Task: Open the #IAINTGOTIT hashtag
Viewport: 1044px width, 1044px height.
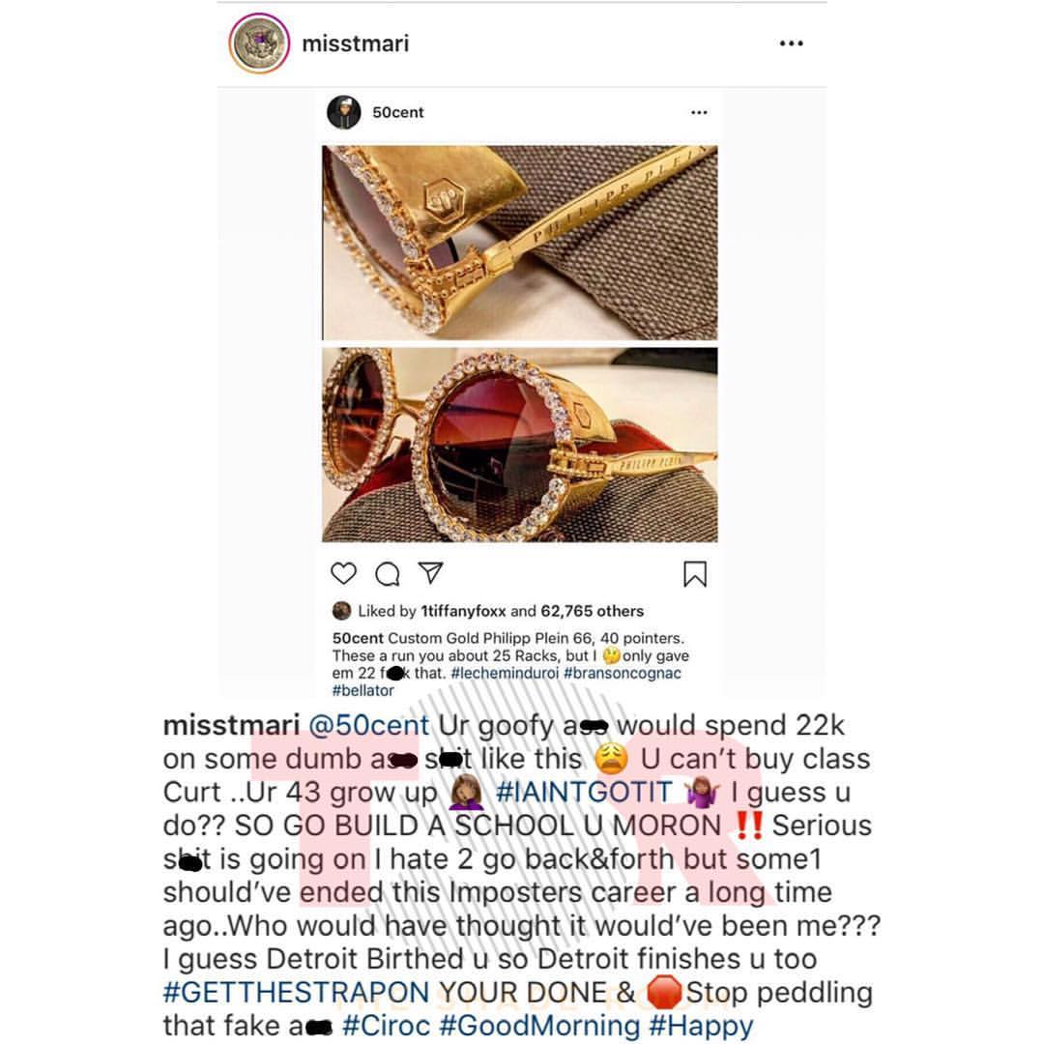Action: pyautogui.click(x=583, y=793)
